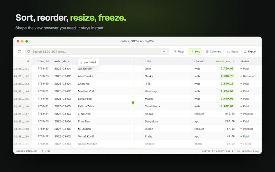The width and height of the screenshot is (275, 172).
Task: Click the city cell Oslo
Action: 148,68
